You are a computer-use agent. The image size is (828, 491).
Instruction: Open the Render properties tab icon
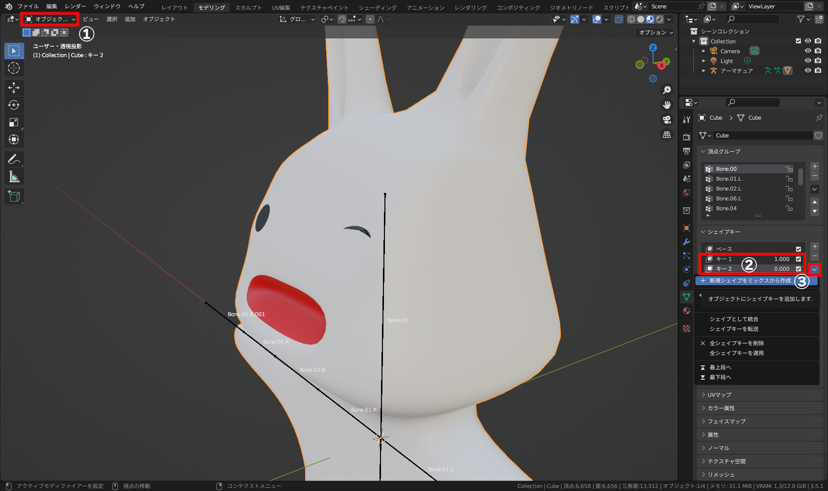pyautogui.click(x=687, y=136)
